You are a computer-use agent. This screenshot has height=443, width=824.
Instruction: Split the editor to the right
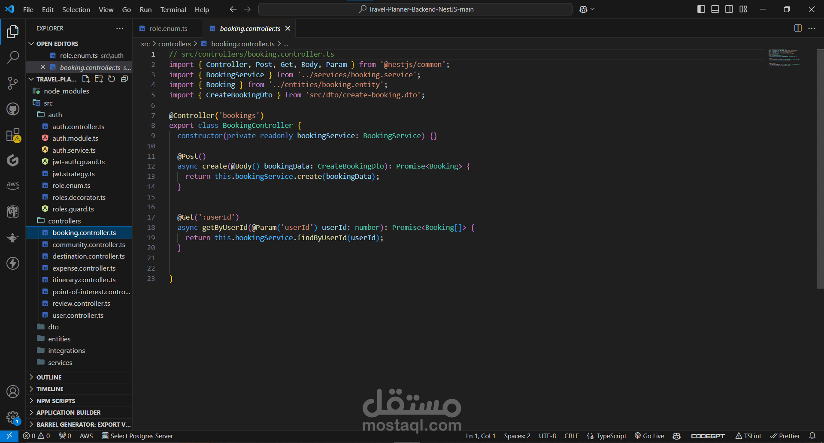click(x=798, y=28)
